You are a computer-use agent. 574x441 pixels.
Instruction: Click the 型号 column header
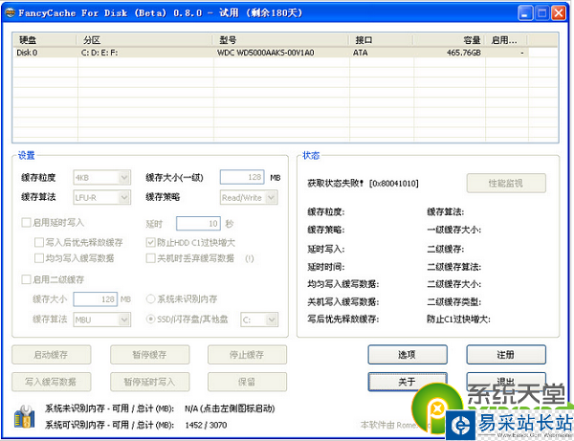coord(281,40)
